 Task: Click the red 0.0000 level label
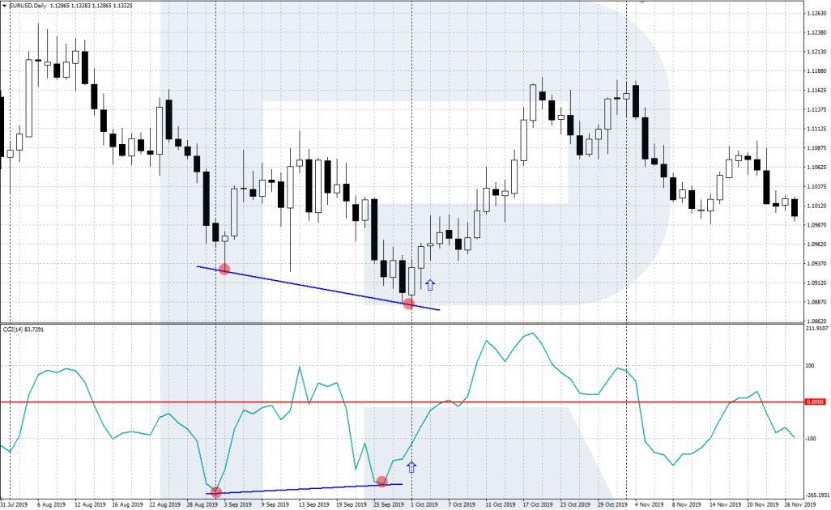814,402
